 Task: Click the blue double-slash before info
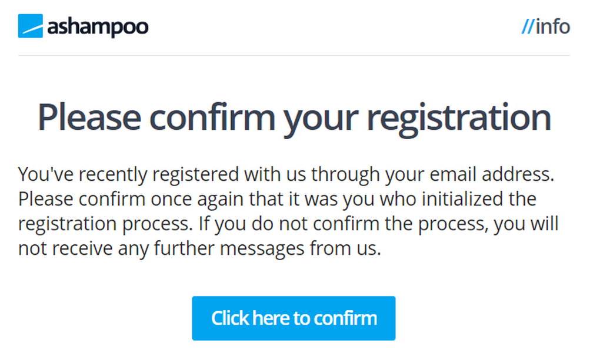(x=527, y=26)
